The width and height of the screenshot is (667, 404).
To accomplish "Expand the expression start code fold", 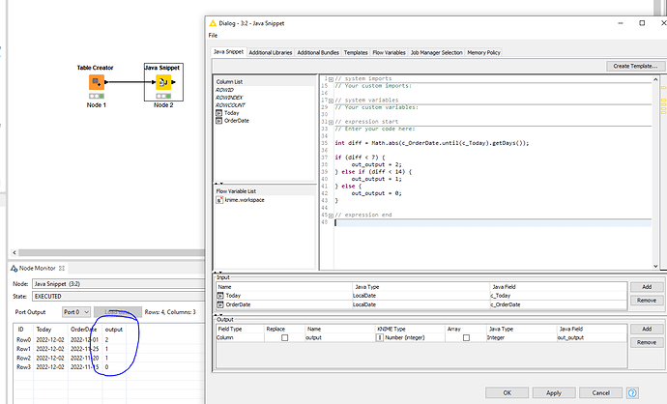I will coord(331,122).
